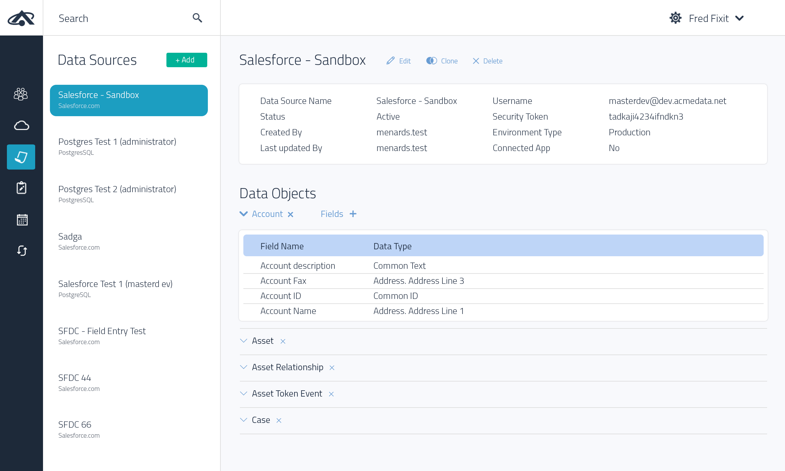785x471 pixels.
Task: Expand the Asset Relationship object
Action: [243, 367]
